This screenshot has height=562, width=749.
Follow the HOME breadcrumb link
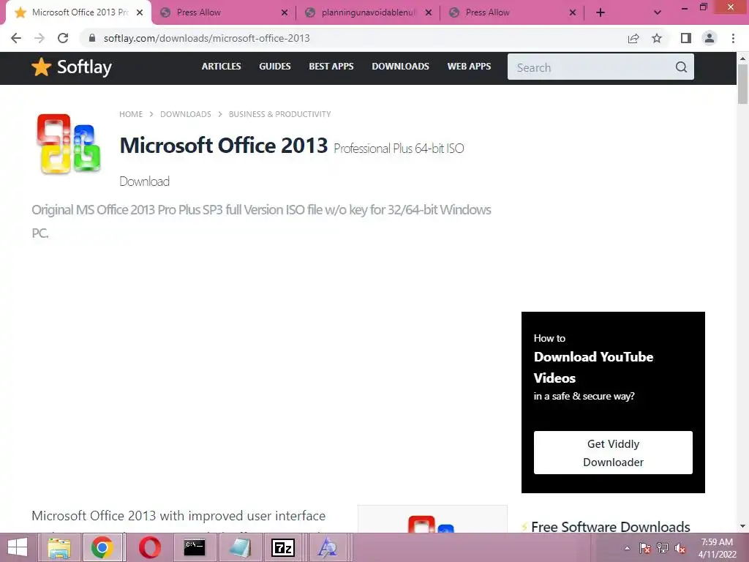coord(131,114)
